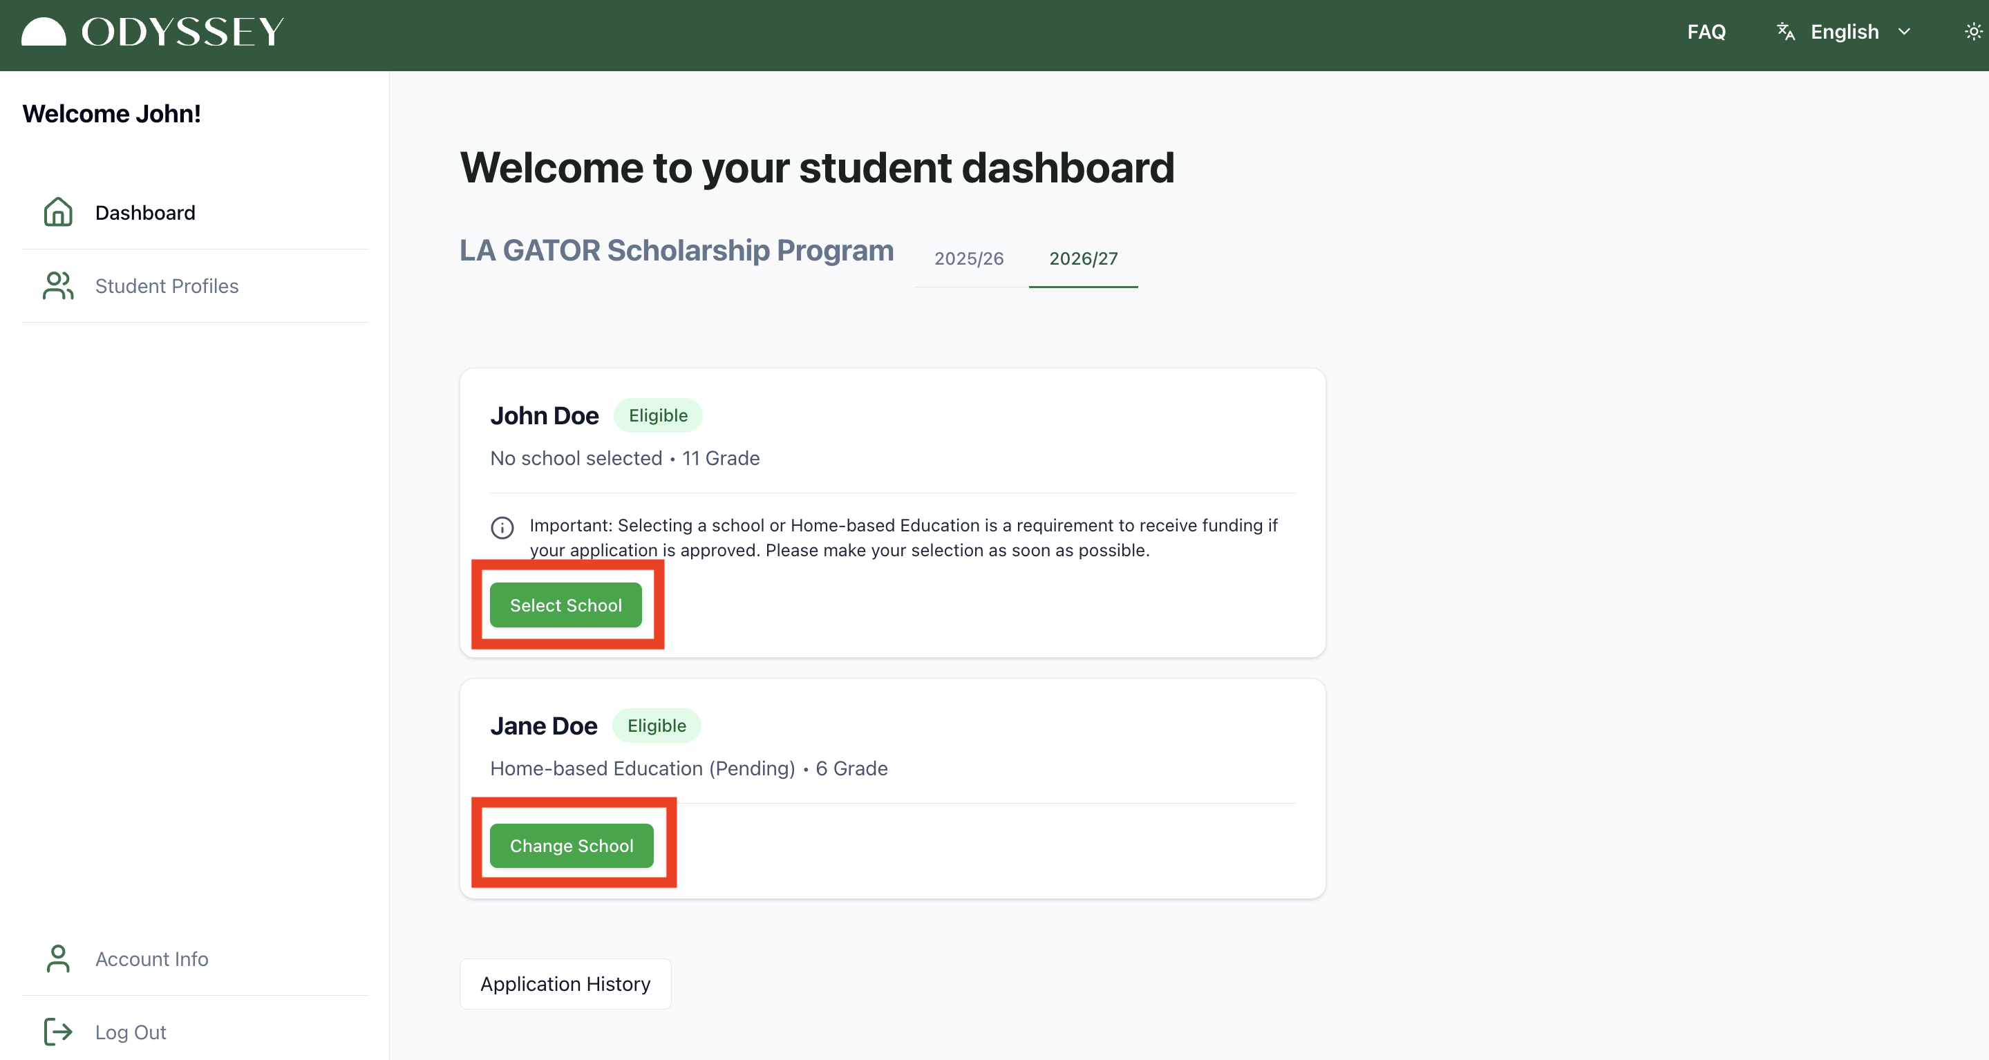Click the ODYSSEY wordmark text

(183, 32)
